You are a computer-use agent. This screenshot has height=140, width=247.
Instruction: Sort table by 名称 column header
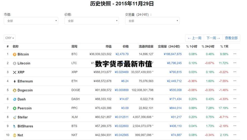(x=16, y=46)
